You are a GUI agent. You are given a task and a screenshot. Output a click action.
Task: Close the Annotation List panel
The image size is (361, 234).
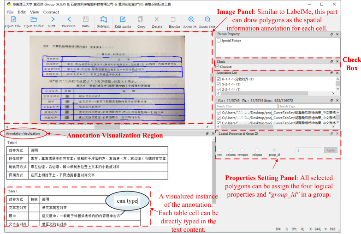pos(337,73)
